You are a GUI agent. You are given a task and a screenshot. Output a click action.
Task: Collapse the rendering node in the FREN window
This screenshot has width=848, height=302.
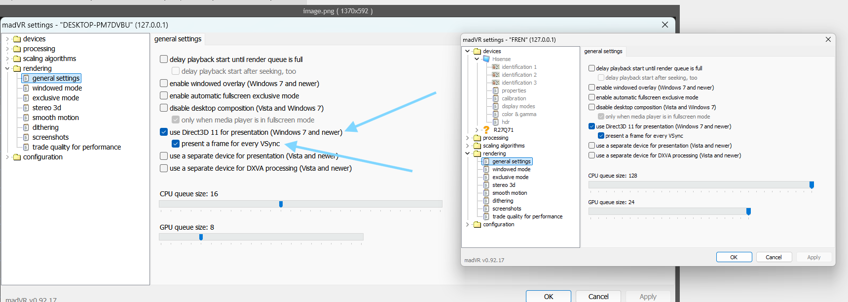click(468, 153)
